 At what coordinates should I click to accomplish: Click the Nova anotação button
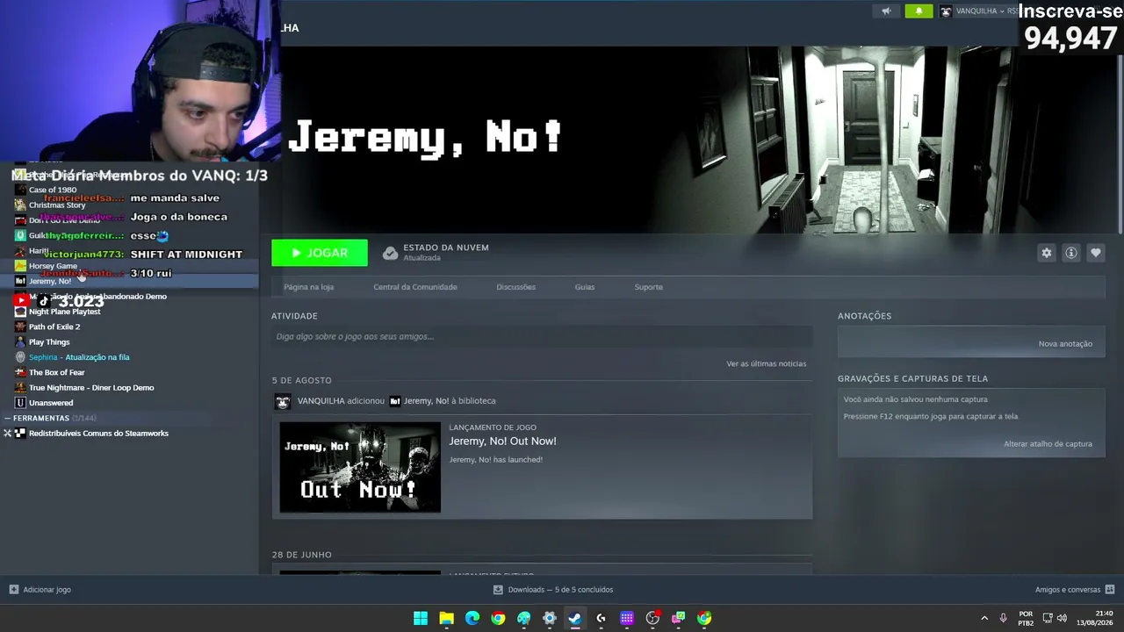(x=1065, y=343)
